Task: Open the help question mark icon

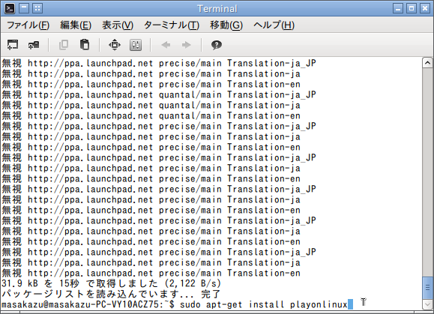Action: [217, 45]
